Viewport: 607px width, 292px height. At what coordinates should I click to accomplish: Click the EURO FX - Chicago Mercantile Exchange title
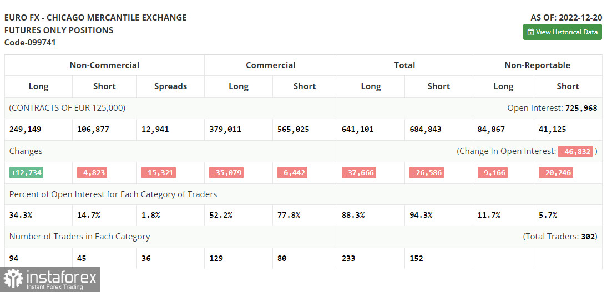point(95,17)
